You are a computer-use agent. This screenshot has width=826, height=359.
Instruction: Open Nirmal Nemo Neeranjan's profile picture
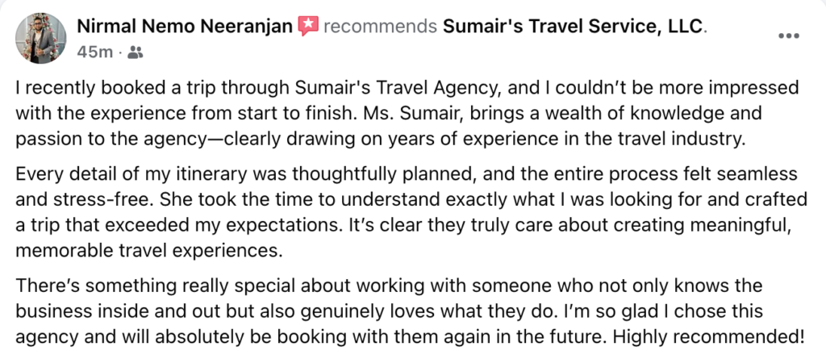40,38
